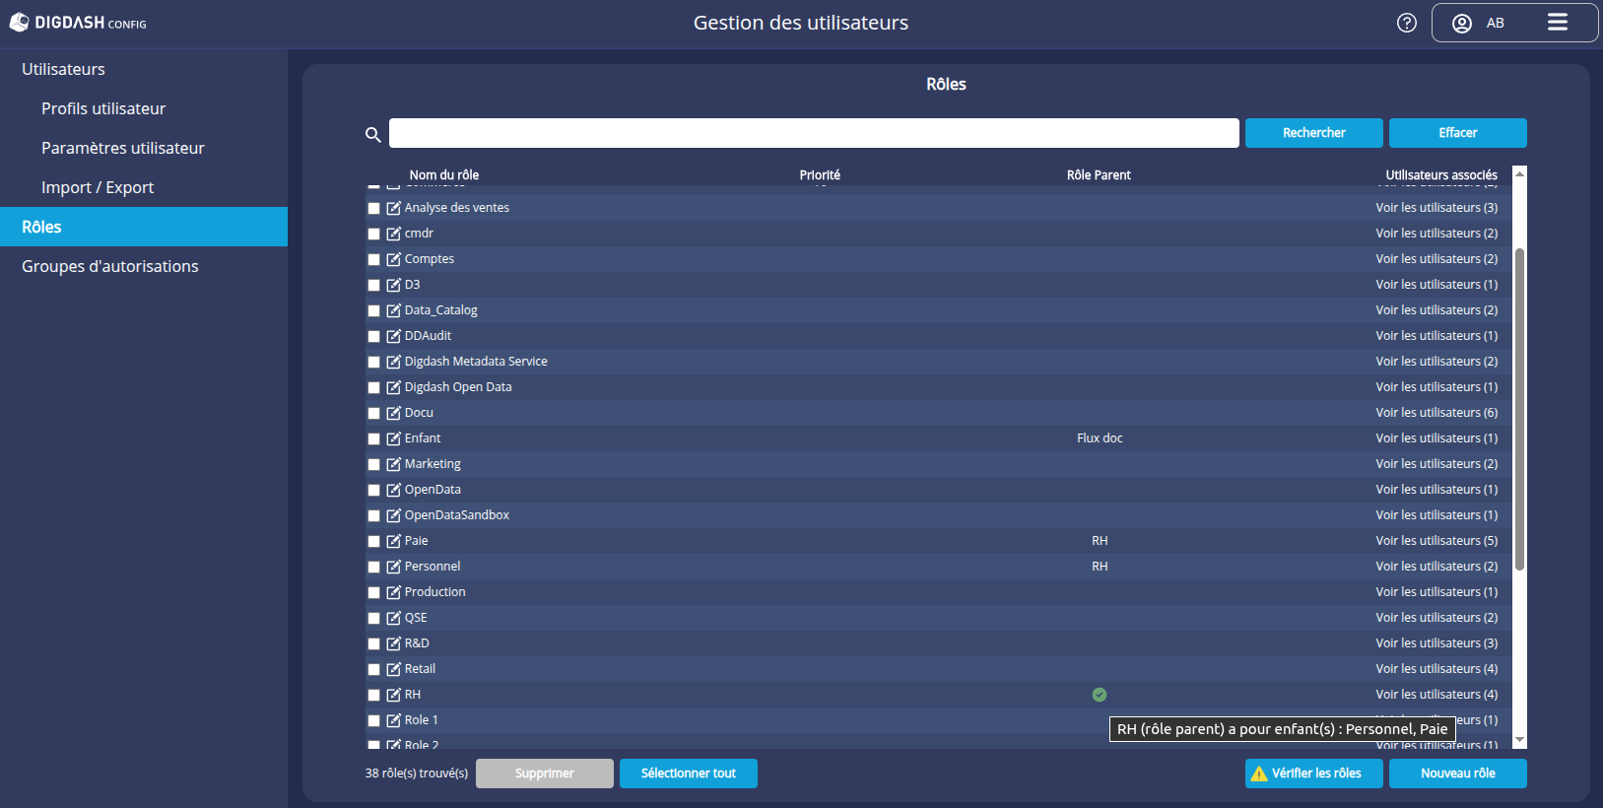Expand the AB user account menu
Image resolution: width=1603 pixels, height=808 pixels.
1479,23
